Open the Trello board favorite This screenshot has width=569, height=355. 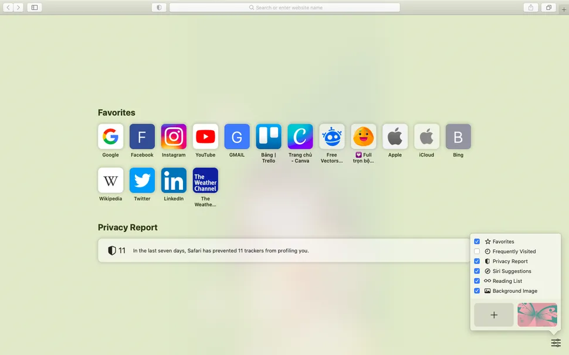[x=269, y=136]
